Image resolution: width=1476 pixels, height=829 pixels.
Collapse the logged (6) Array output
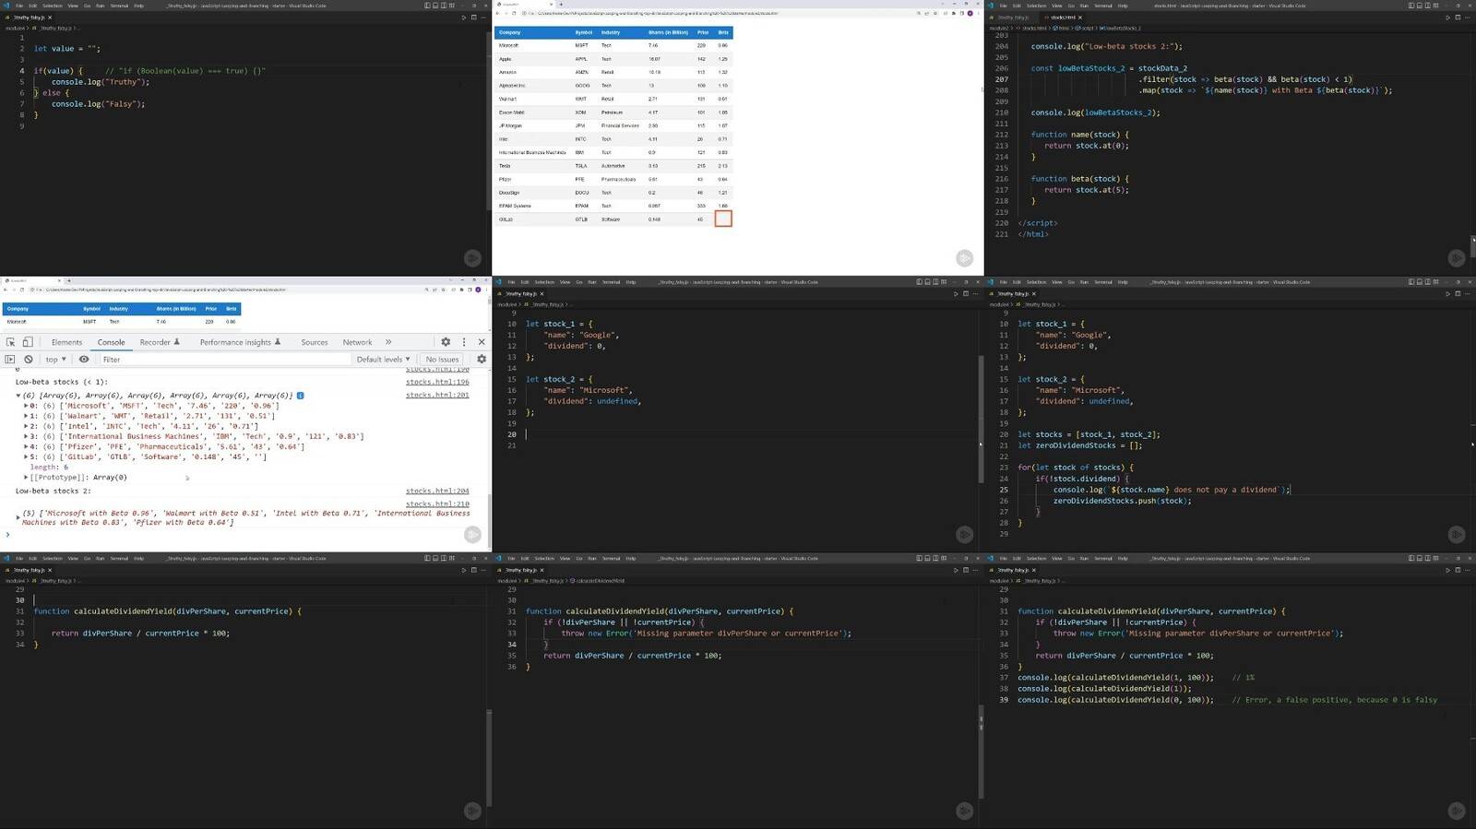[x=18, y=396]
